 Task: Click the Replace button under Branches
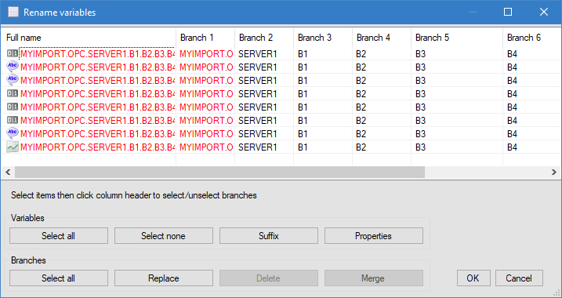click(164, 278)
